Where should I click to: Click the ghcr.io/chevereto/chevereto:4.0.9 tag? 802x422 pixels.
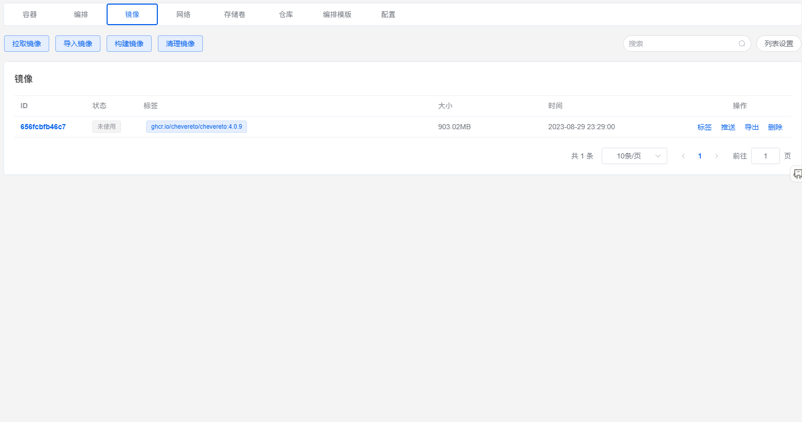point(196,127)
